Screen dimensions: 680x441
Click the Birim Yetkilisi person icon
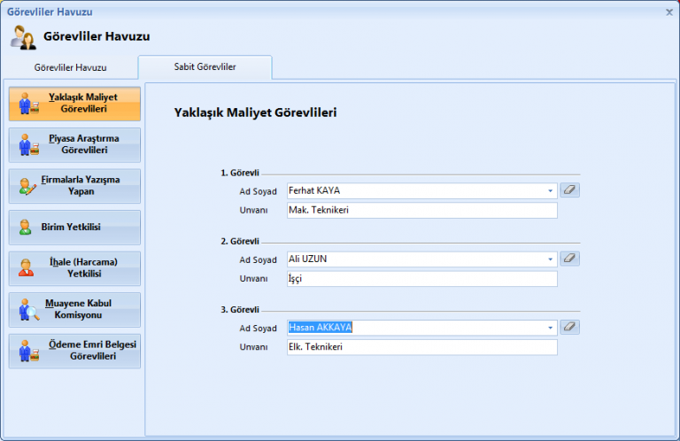26,228
